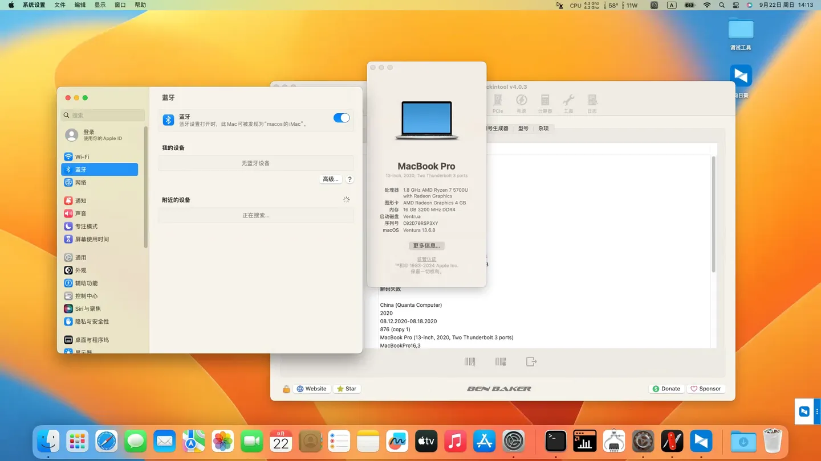Switch to the 杂项 tab in Hackintool

(x=543, y=128)
